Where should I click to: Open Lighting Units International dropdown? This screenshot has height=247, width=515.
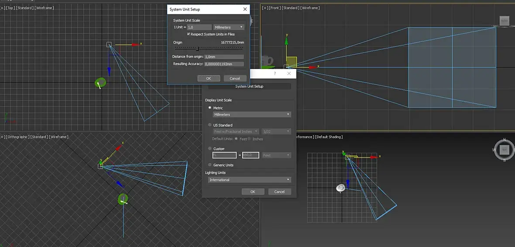click(x=250, y=180)
